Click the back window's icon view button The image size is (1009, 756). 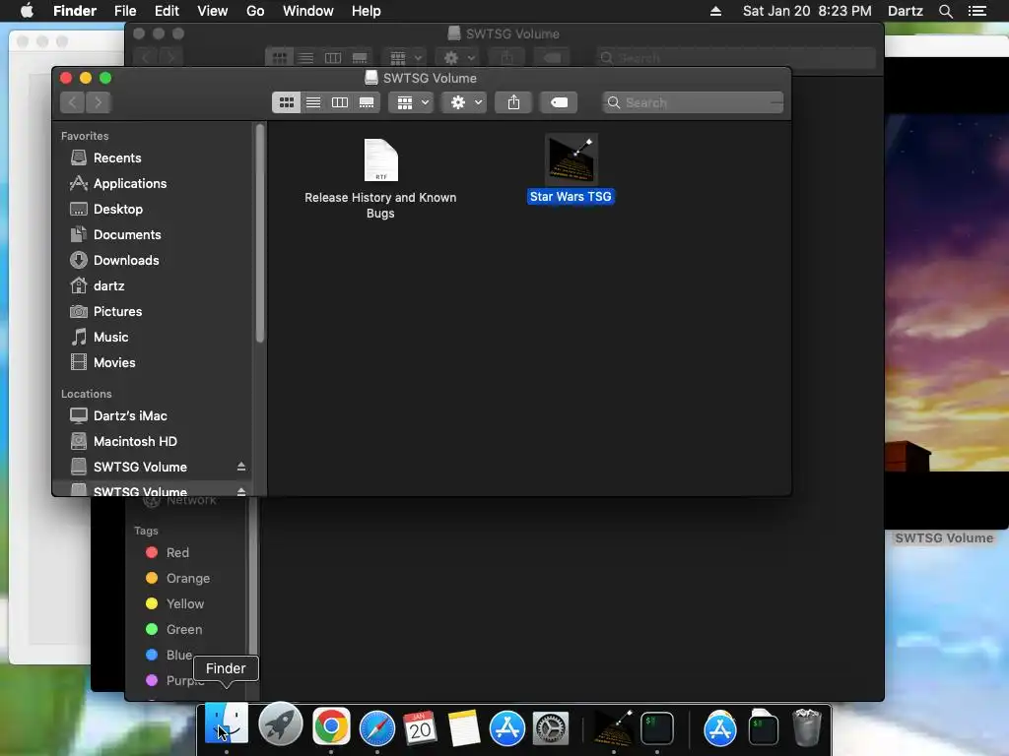279,58
